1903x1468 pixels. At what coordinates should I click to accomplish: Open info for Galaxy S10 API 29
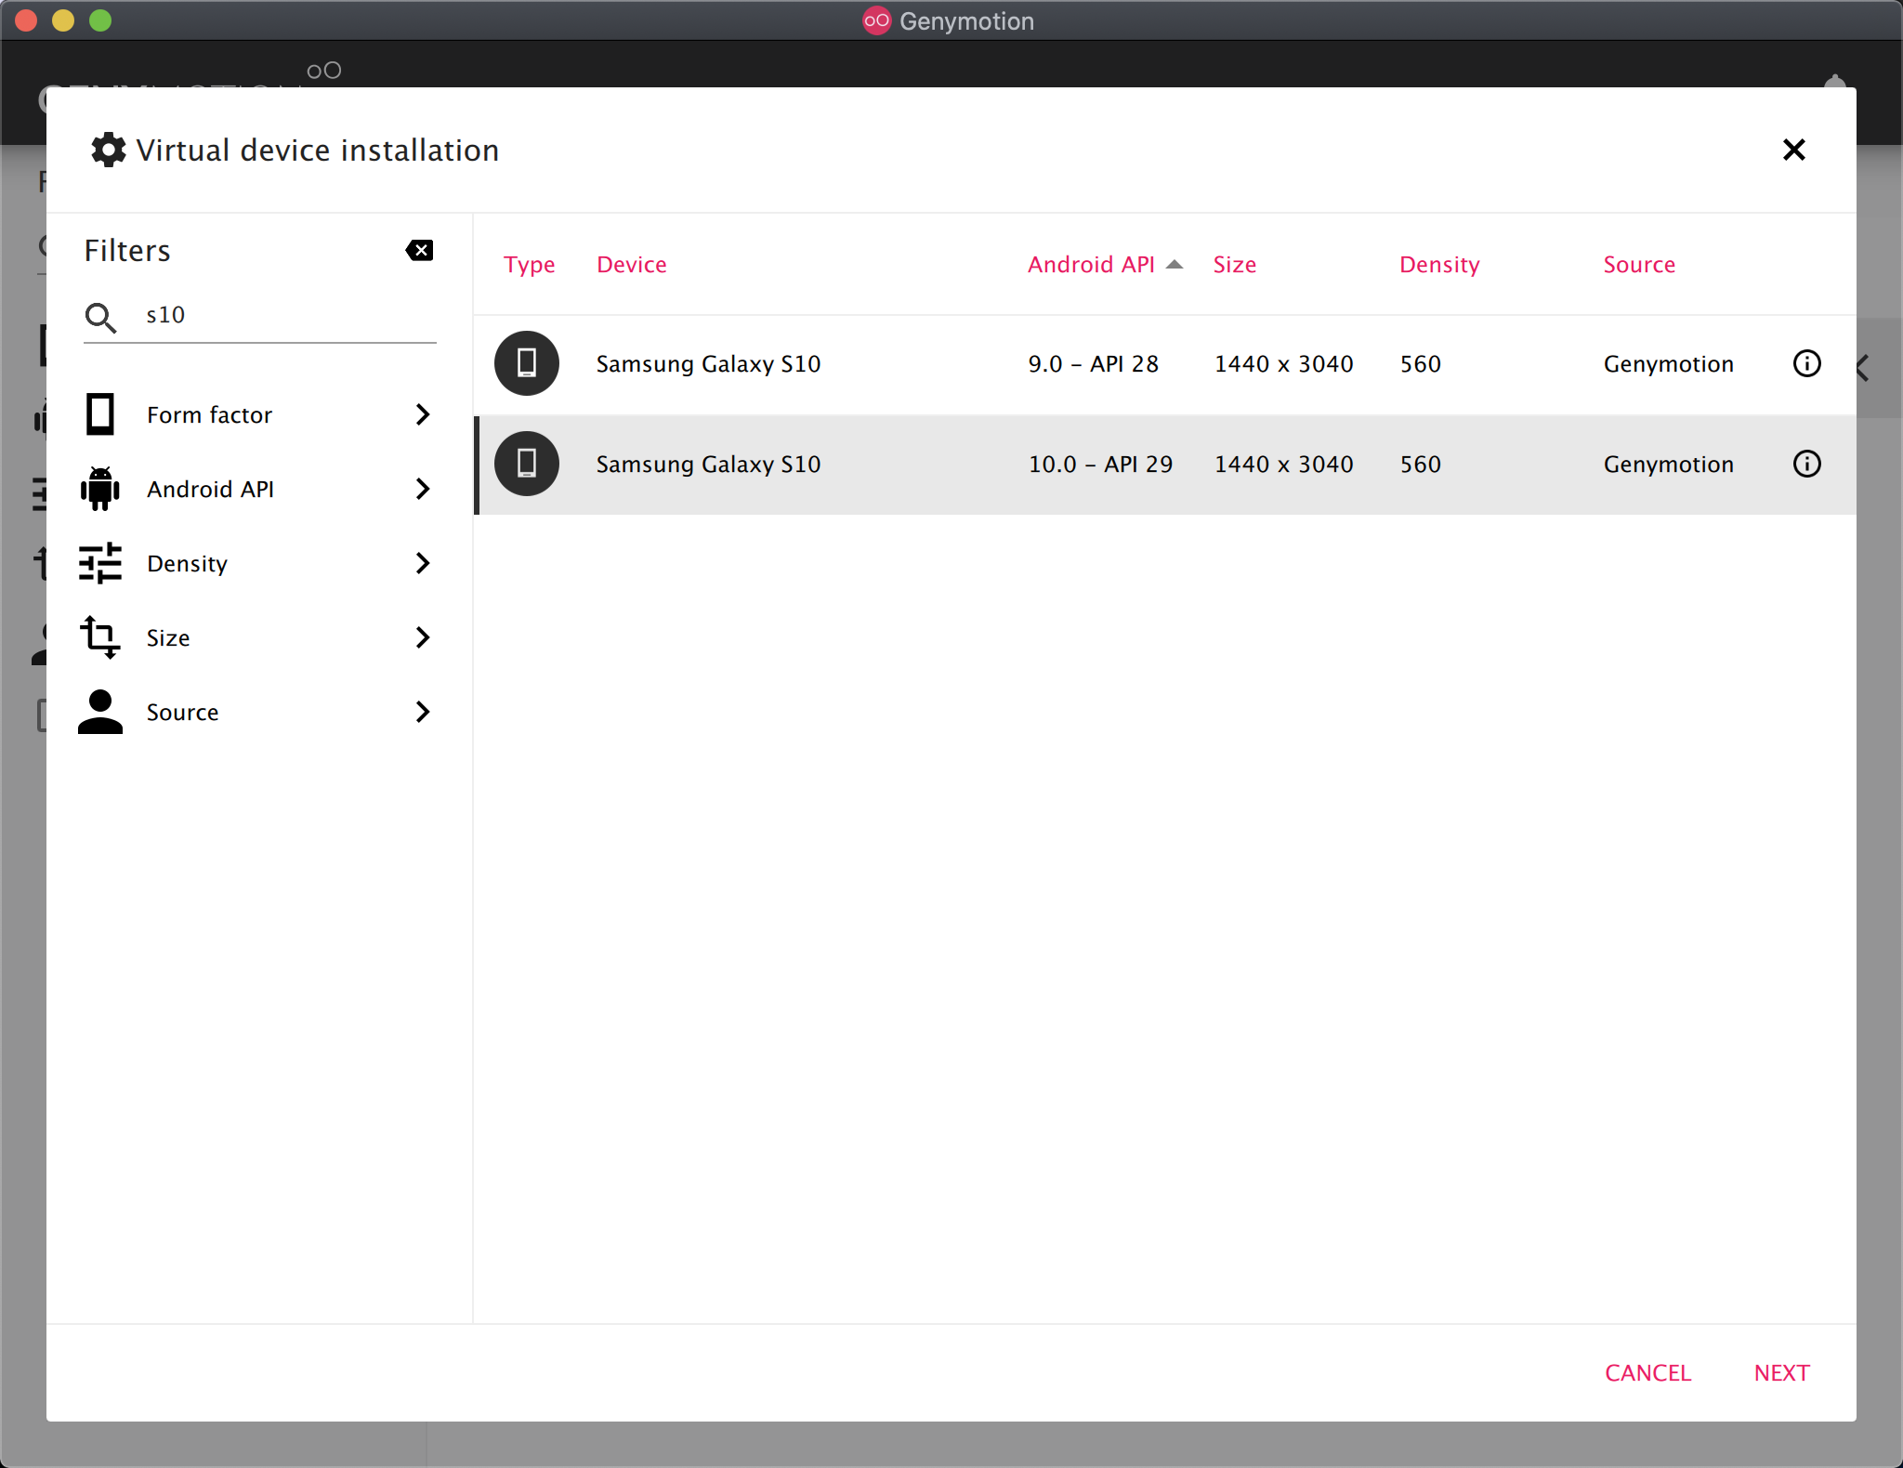tap(1806, 464)
